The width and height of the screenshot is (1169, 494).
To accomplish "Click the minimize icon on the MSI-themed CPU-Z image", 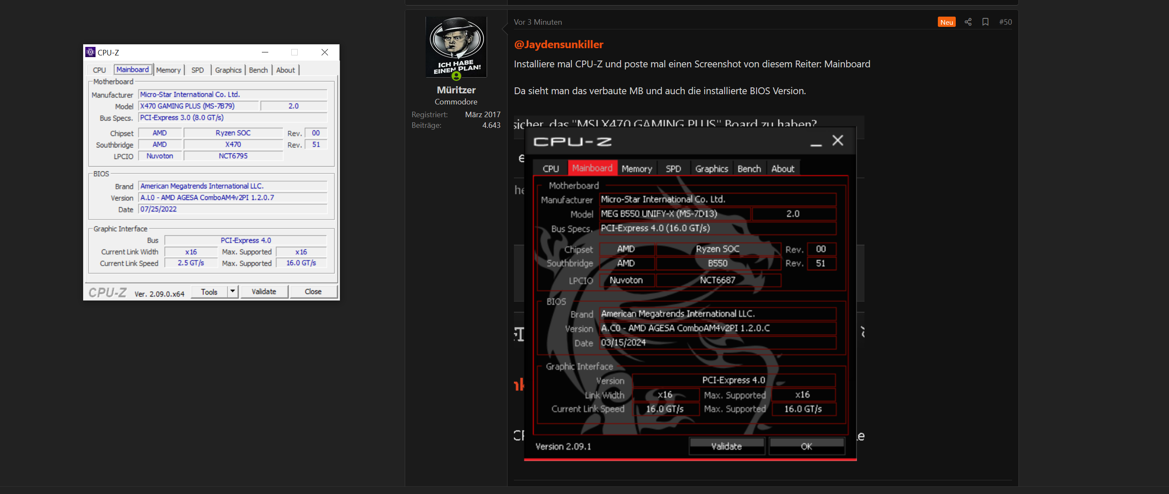I will coord(815,144).
